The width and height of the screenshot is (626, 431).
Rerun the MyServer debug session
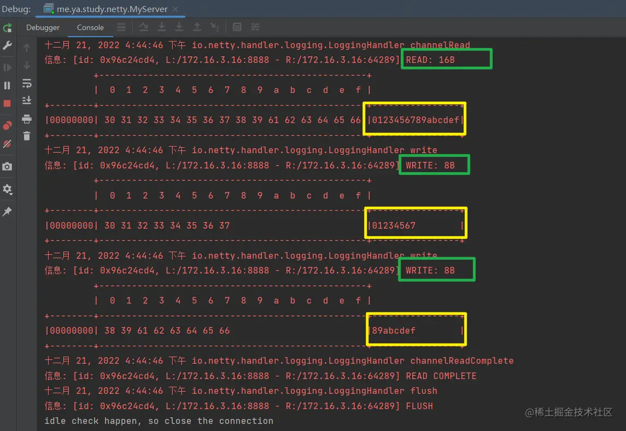point(7,27)
